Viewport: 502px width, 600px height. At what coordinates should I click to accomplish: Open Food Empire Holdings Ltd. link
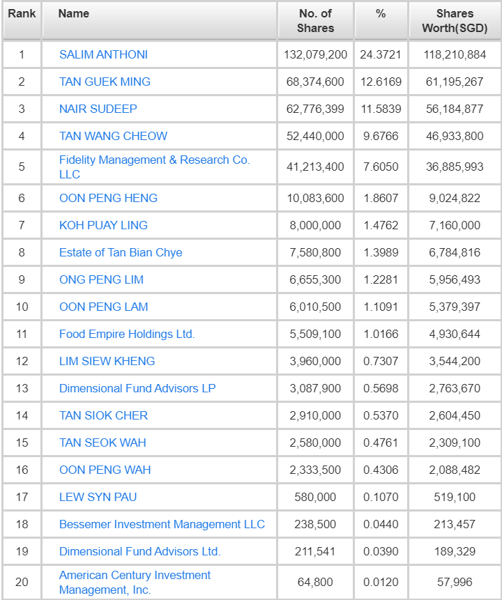click(x=127, y=334)
